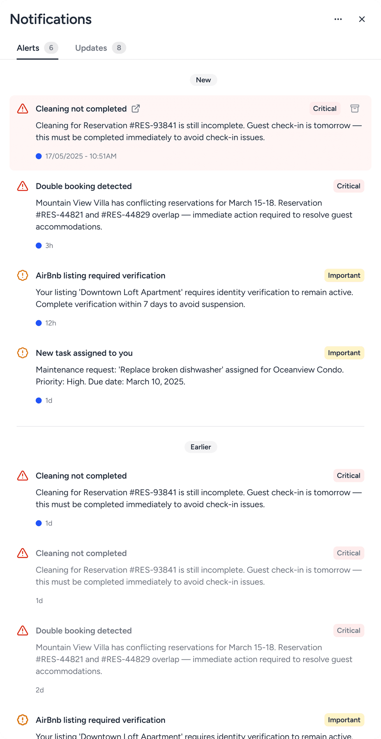The height and width of the screenshot is (739, 381).
Task: Open external link icon beside Cleaning not completed
Action: [135, 108]
